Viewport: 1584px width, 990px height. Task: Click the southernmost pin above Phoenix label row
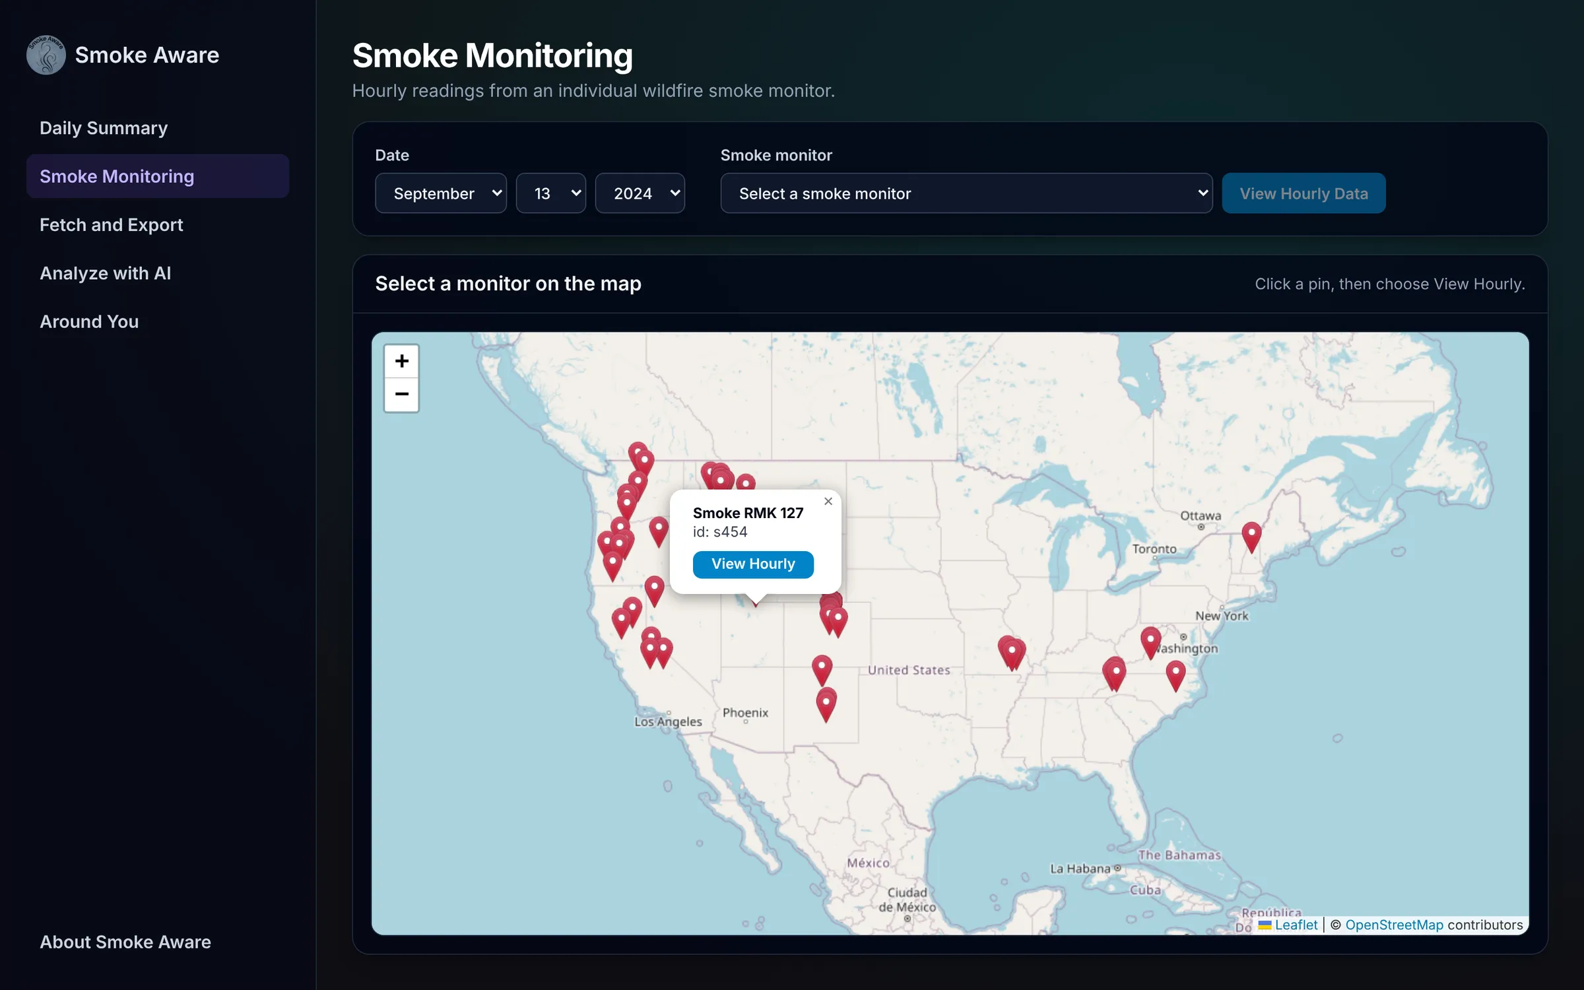point(826,705)
